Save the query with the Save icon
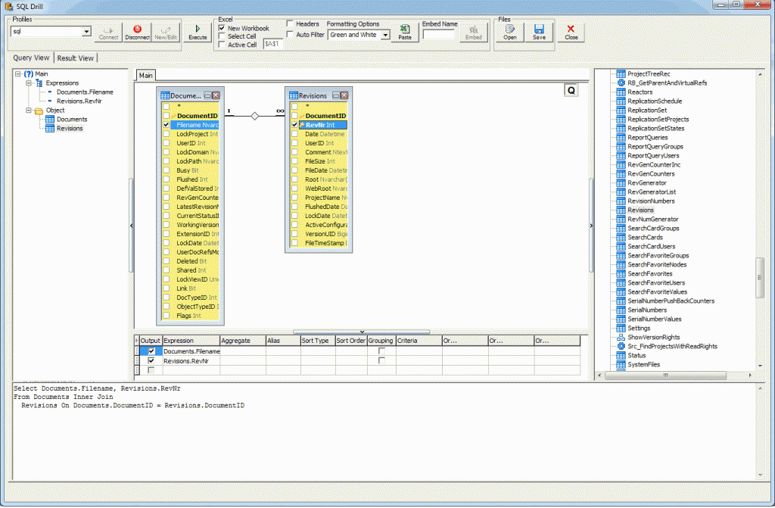775x508 pixels. click(540, 30)
